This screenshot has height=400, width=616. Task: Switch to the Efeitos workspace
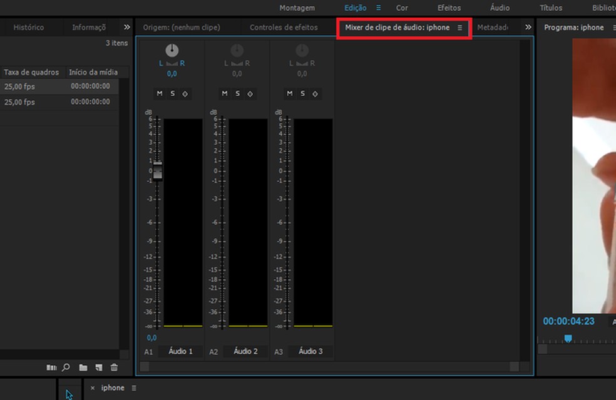449,8
